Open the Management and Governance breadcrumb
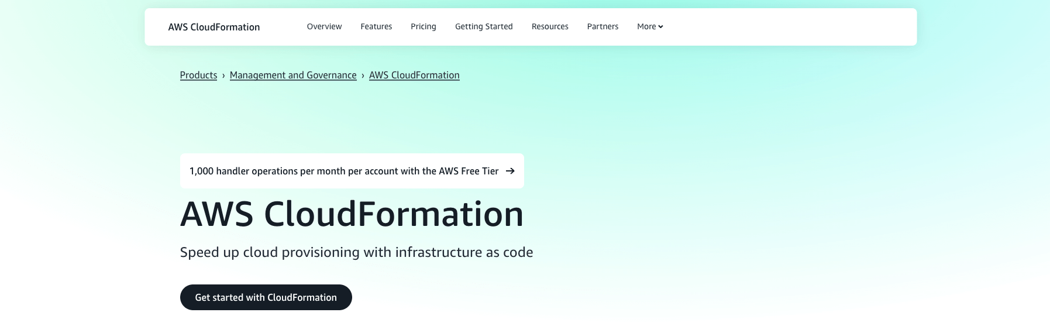 click(293, 75)
